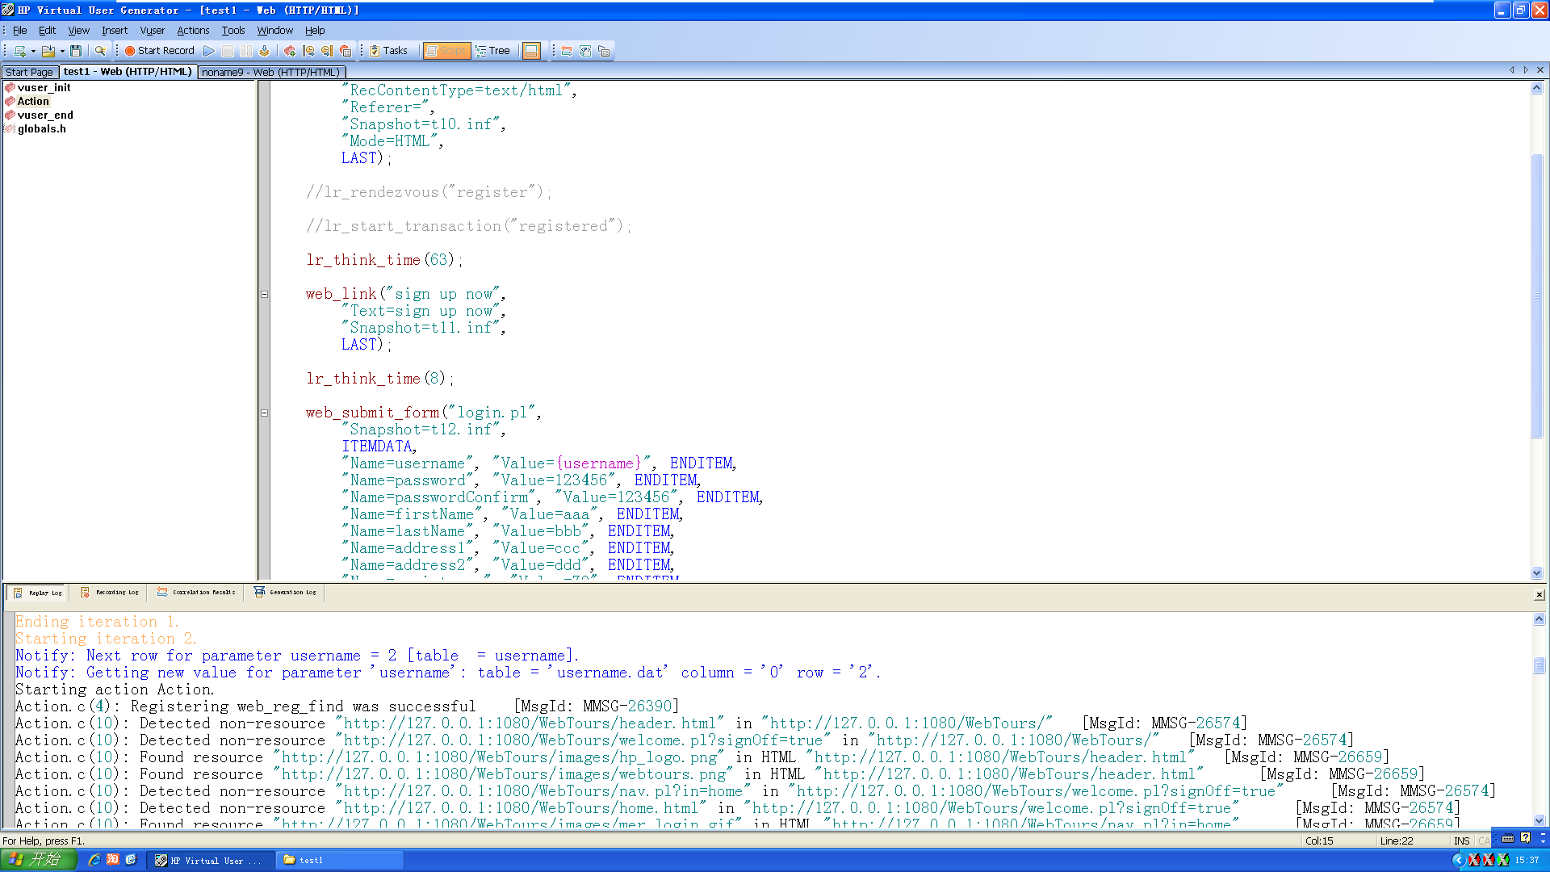Switch to the Start Page tab
1550x872 pixels.
coord(29,72)
